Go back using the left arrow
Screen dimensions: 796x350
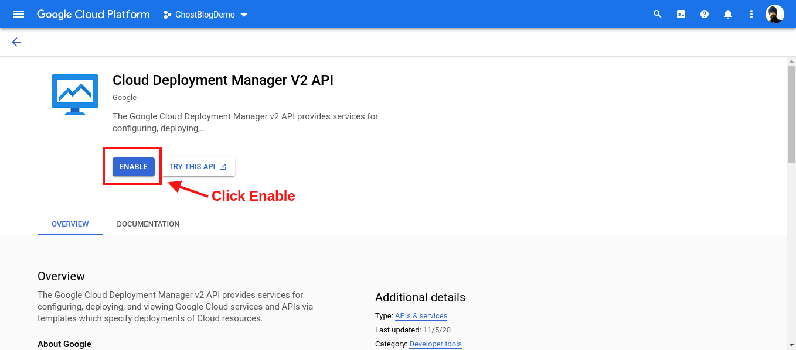point(16,42)
